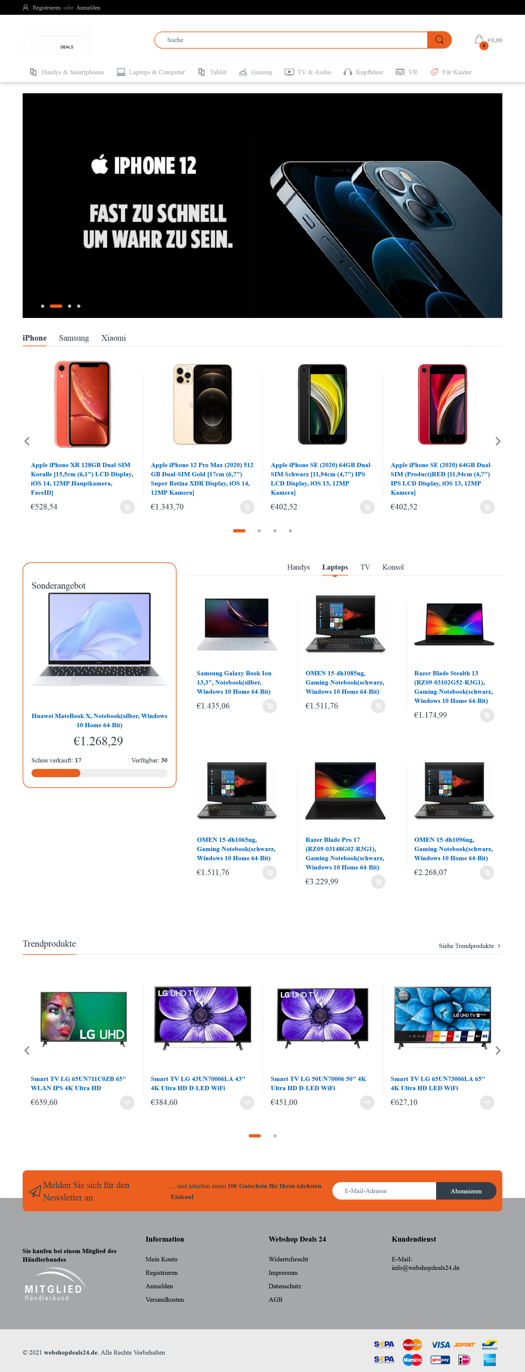Click arrow icon for LG 43UN70006LA TV
Image resolution: width=525 pixels, height=1372 pixels.
[247, 1103]
